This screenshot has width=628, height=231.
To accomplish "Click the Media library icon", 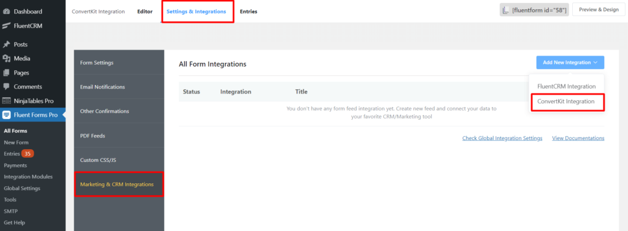I will click(x=6, y=59).
